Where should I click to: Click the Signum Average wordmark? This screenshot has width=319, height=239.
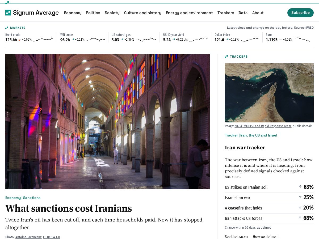tap(36, 12)
